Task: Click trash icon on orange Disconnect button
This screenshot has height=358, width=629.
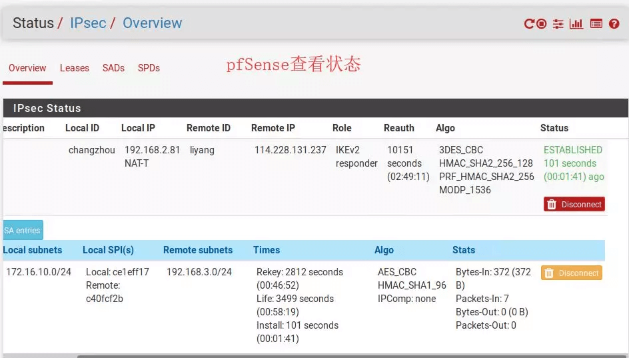Action: (x=549, y=273)
